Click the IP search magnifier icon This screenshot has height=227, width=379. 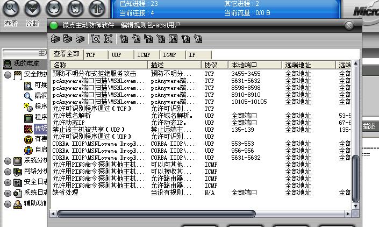point(96,39)
